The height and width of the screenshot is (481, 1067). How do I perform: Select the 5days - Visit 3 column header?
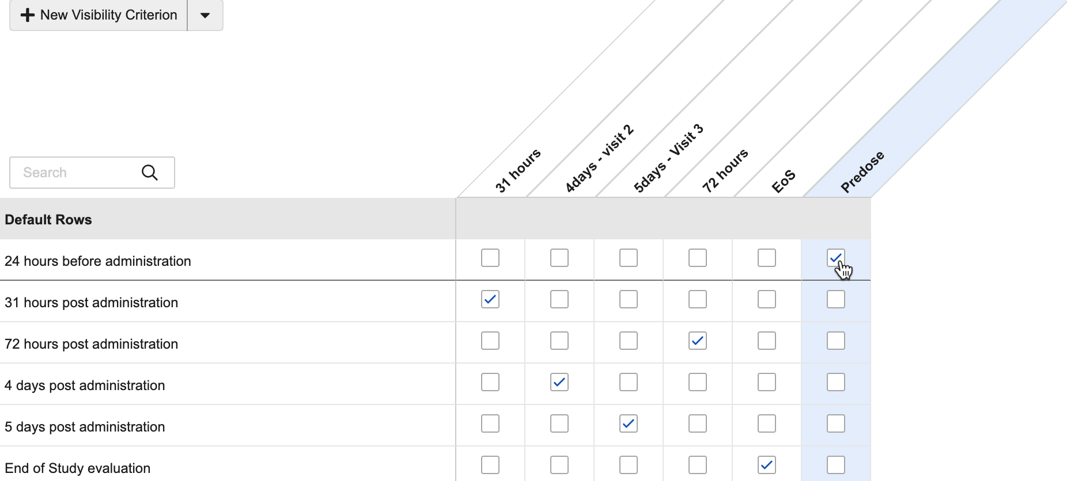point(668,158)
